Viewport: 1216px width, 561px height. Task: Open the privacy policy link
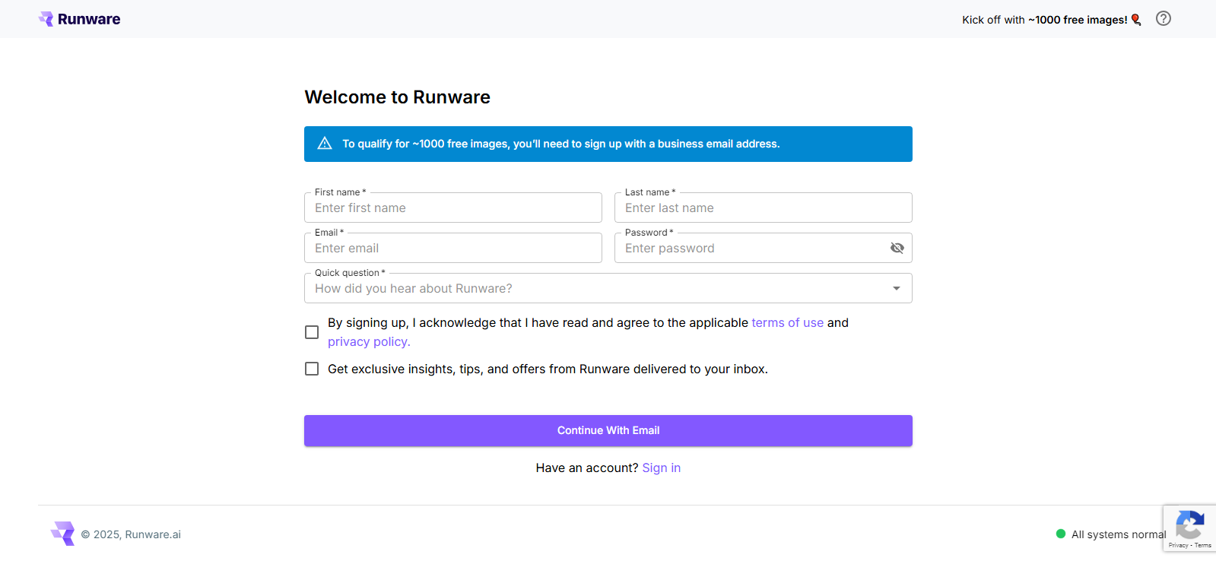(x=369, y=342)
